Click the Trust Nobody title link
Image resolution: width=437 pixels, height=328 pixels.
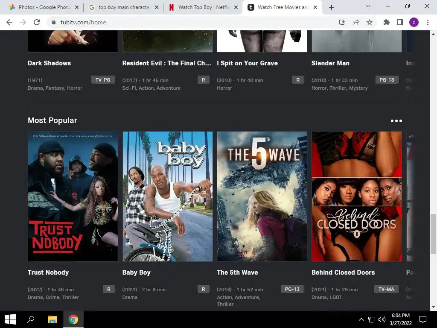[x=48, y=272]
